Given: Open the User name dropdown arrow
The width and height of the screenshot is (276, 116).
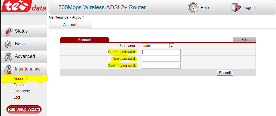Looking at the screenshot, I should [x=171, y=46].
